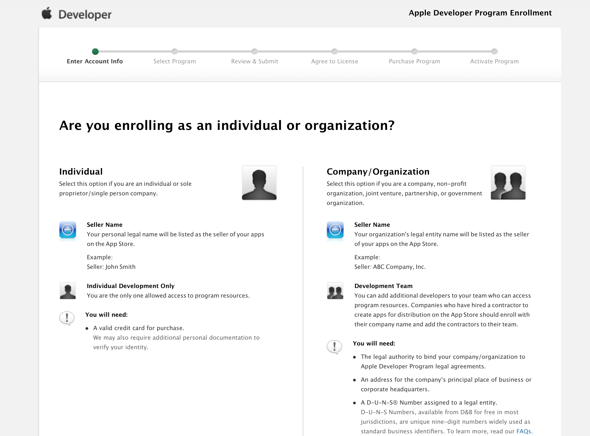
Task: Click the 'A D-U-N-S® Number assigned to a legal entity' bullet
Action: click(429, 402)
